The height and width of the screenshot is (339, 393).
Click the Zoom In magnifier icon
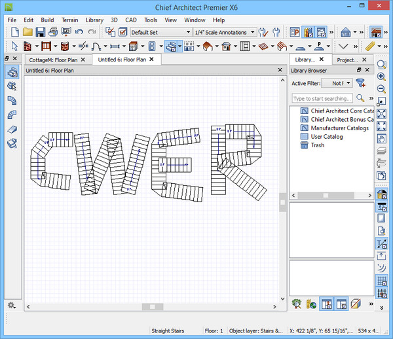coord(382,77)
